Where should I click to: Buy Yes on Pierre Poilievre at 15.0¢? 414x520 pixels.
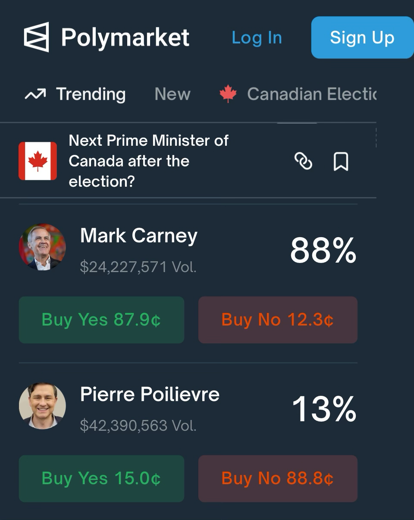(101, 479)
